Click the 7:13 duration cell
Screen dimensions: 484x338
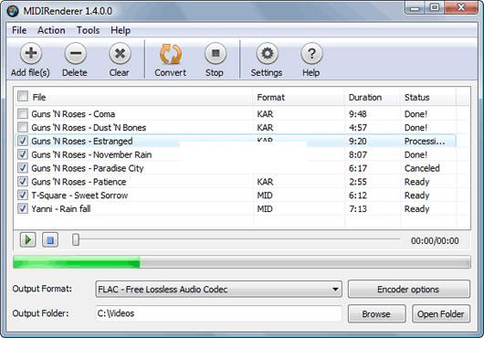coord(358,209)
